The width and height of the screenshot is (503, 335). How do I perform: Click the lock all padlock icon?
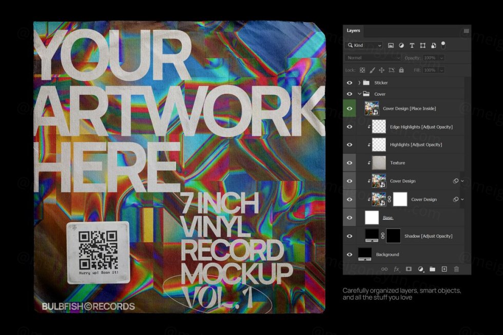pos(401,70)
